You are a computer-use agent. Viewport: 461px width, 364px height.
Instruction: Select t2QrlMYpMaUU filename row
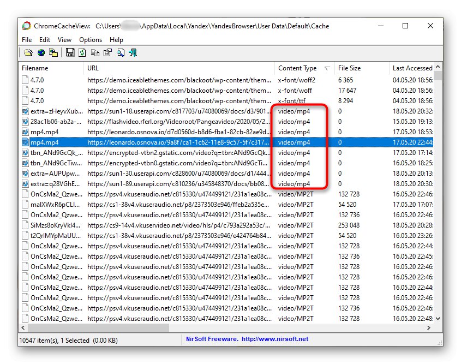click(226, 236)
